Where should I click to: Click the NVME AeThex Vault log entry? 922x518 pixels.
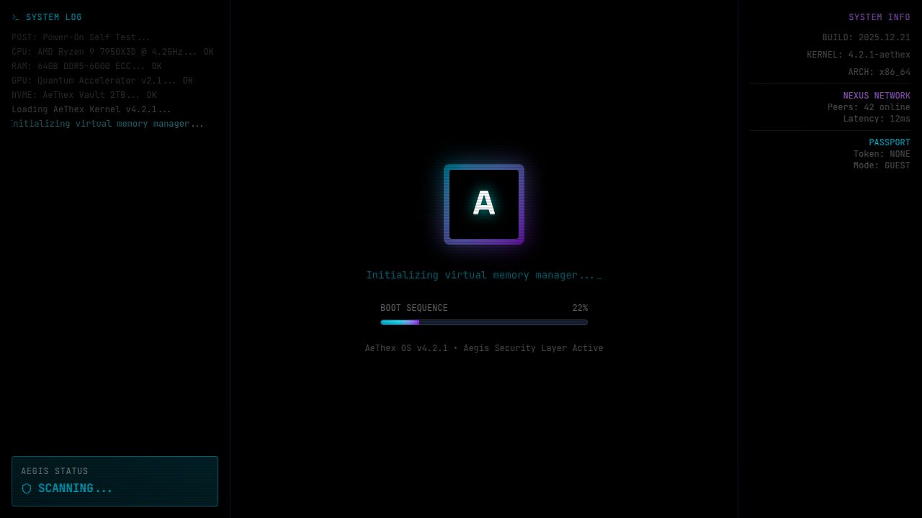tap(84, 95)
